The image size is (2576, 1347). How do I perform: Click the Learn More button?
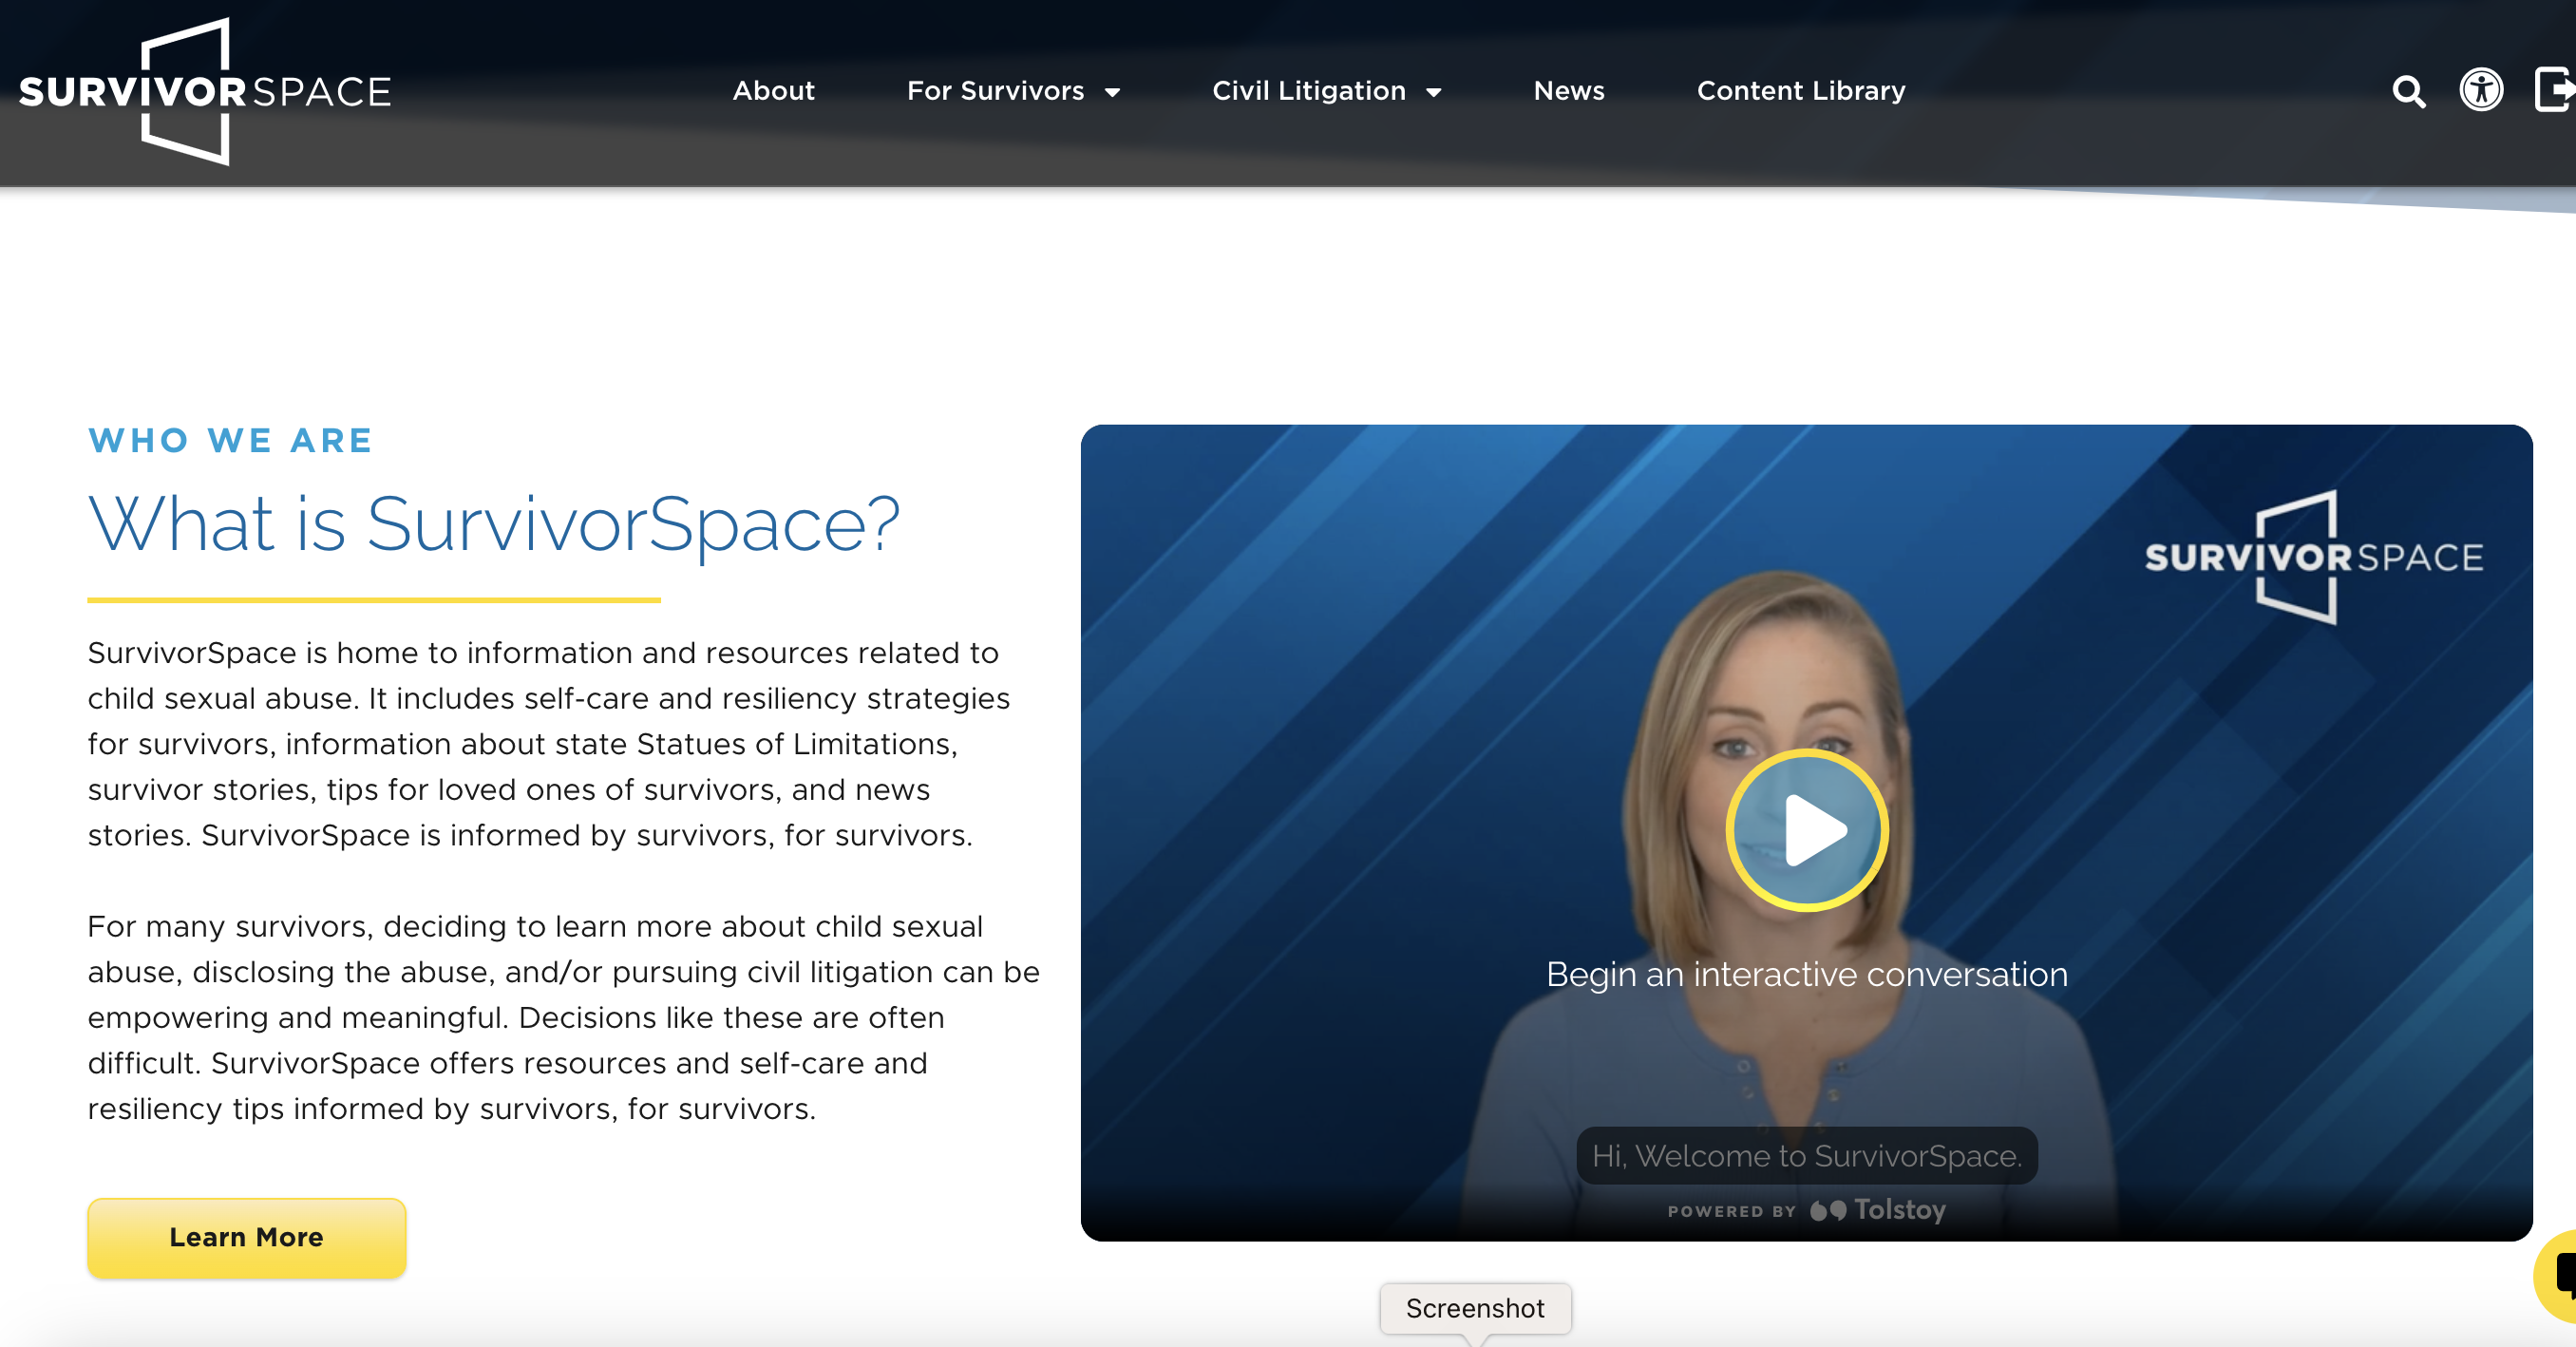point(246,1237)
